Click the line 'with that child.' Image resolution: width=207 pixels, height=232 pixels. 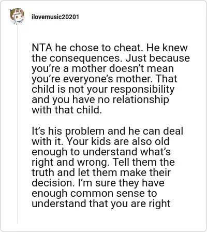(67, 110)
